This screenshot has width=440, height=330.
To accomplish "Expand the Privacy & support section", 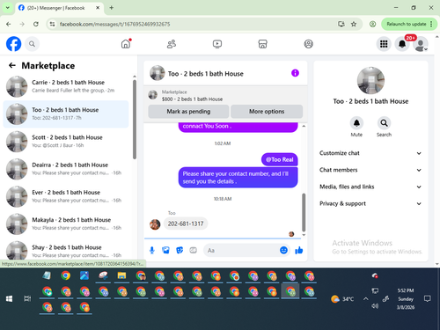I will (x=370, y=203).
